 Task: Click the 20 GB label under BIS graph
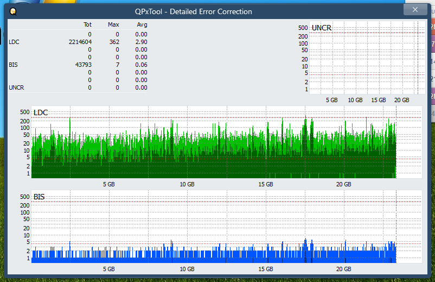[x=344, y=269]
